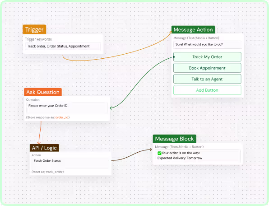Click the green checkmark emoji in Message Block

click(x=159, y=153)
